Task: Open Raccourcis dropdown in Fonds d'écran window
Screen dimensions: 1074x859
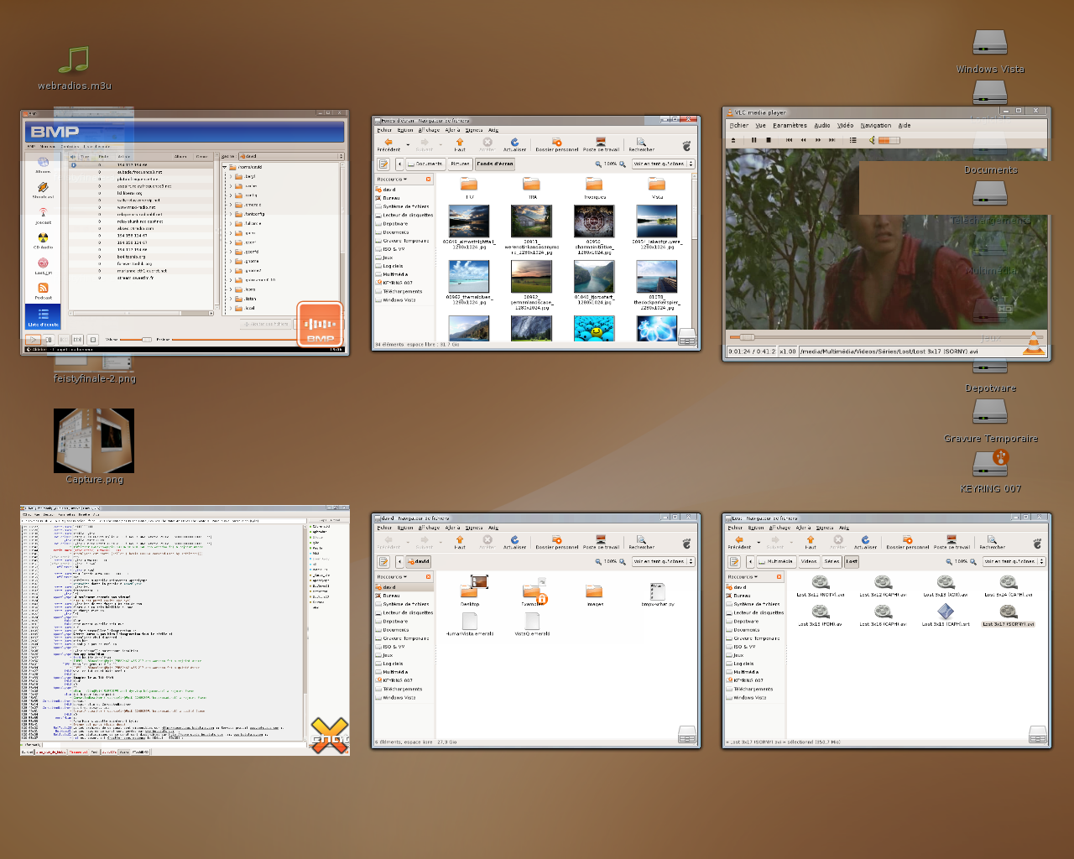Action: tap(392, 179)
